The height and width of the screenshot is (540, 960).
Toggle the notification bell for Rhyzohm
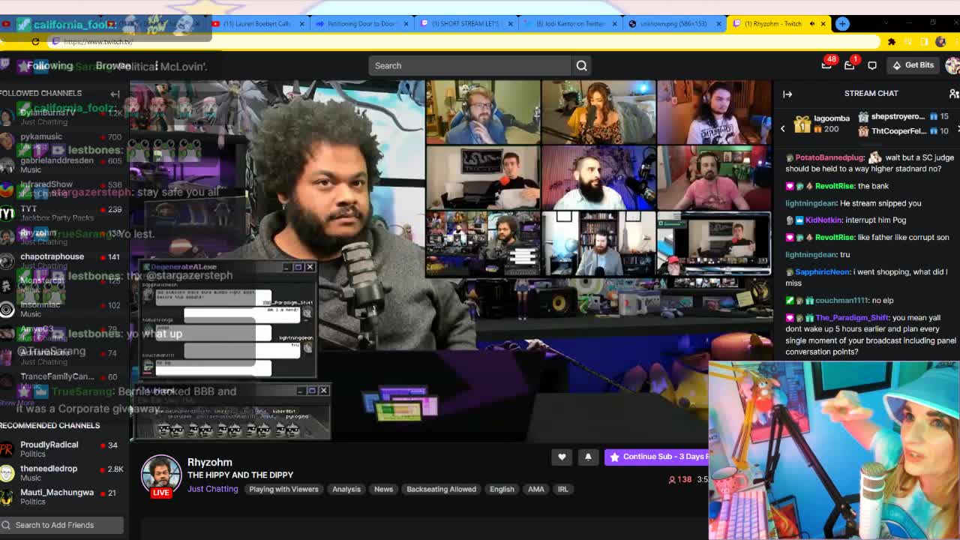click(588, 457)
